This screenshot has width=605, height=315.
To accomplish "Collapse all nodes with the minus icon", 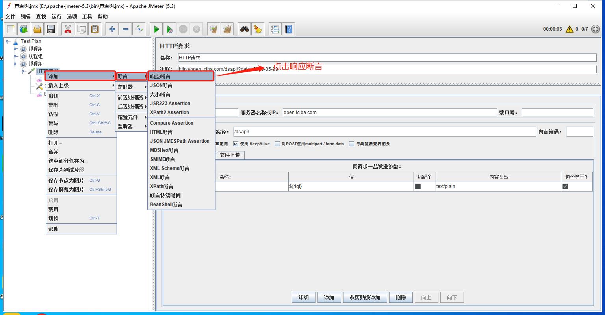I will pos(126,29).
